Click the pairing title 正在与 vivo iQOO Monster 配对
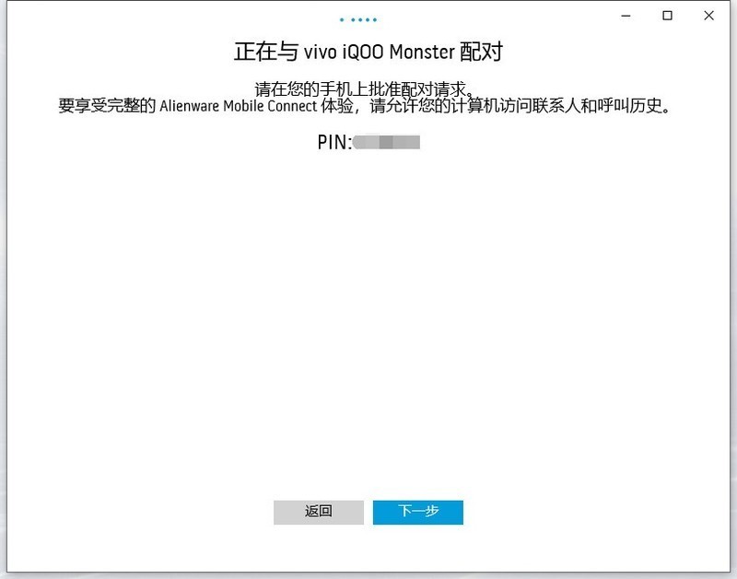 tap(368, 51)
